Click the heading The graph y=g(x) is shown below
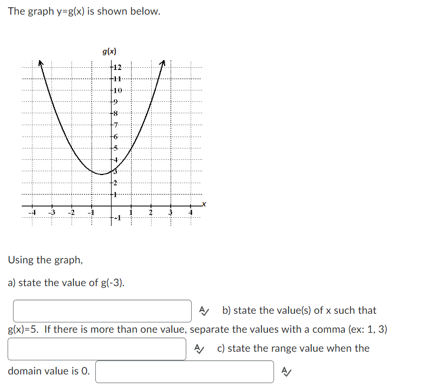This screenshot has width=443, height=388. [81, 11]
